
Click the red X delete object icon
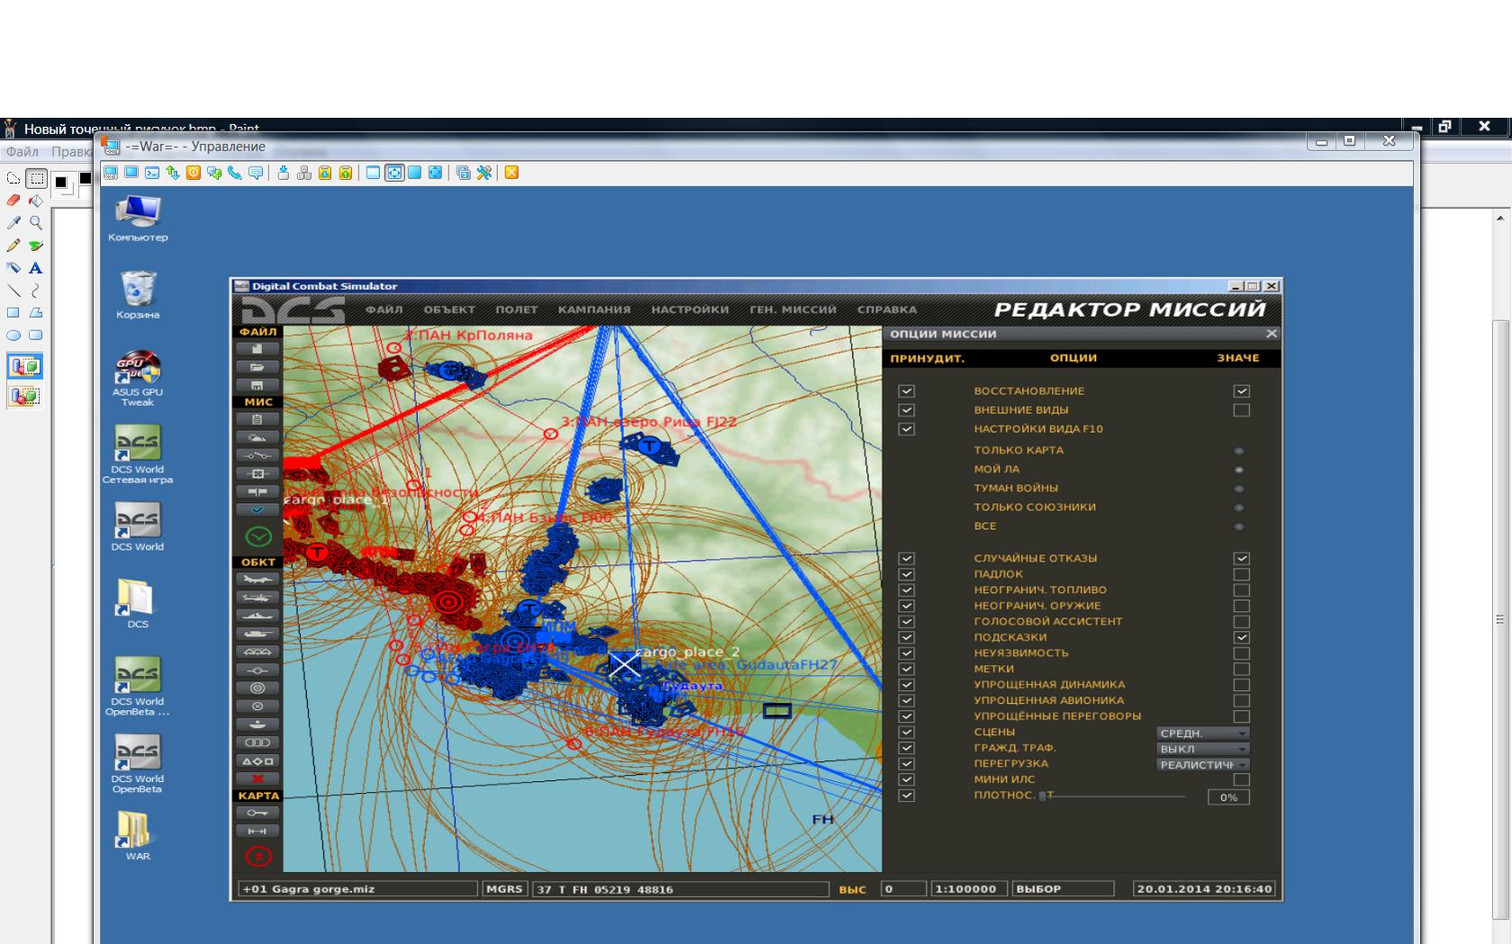[x=258, y=778]
